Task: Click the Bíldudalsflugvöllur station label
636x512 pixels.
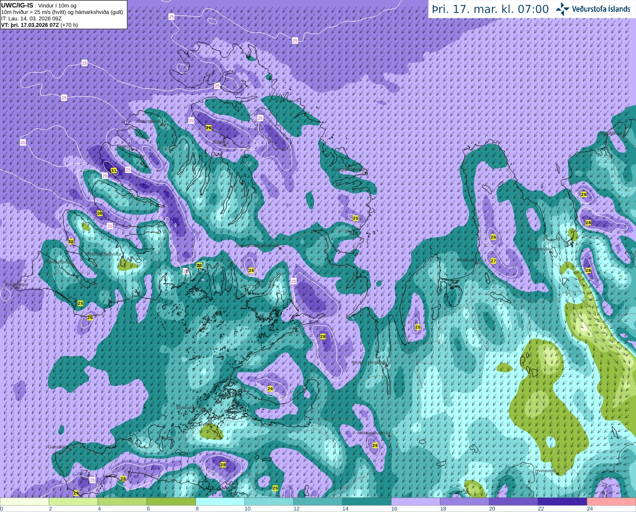Action: click(103, 254)
